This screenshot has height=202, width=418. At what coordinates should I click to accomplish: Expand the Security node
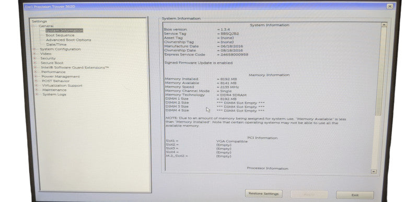coord(34,58)
